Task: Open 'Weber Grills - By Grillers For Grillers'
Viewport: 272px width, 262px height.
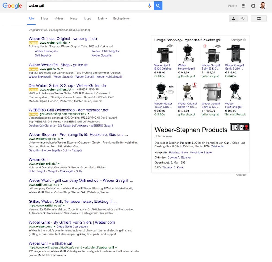Action: [x=72, y=223]
